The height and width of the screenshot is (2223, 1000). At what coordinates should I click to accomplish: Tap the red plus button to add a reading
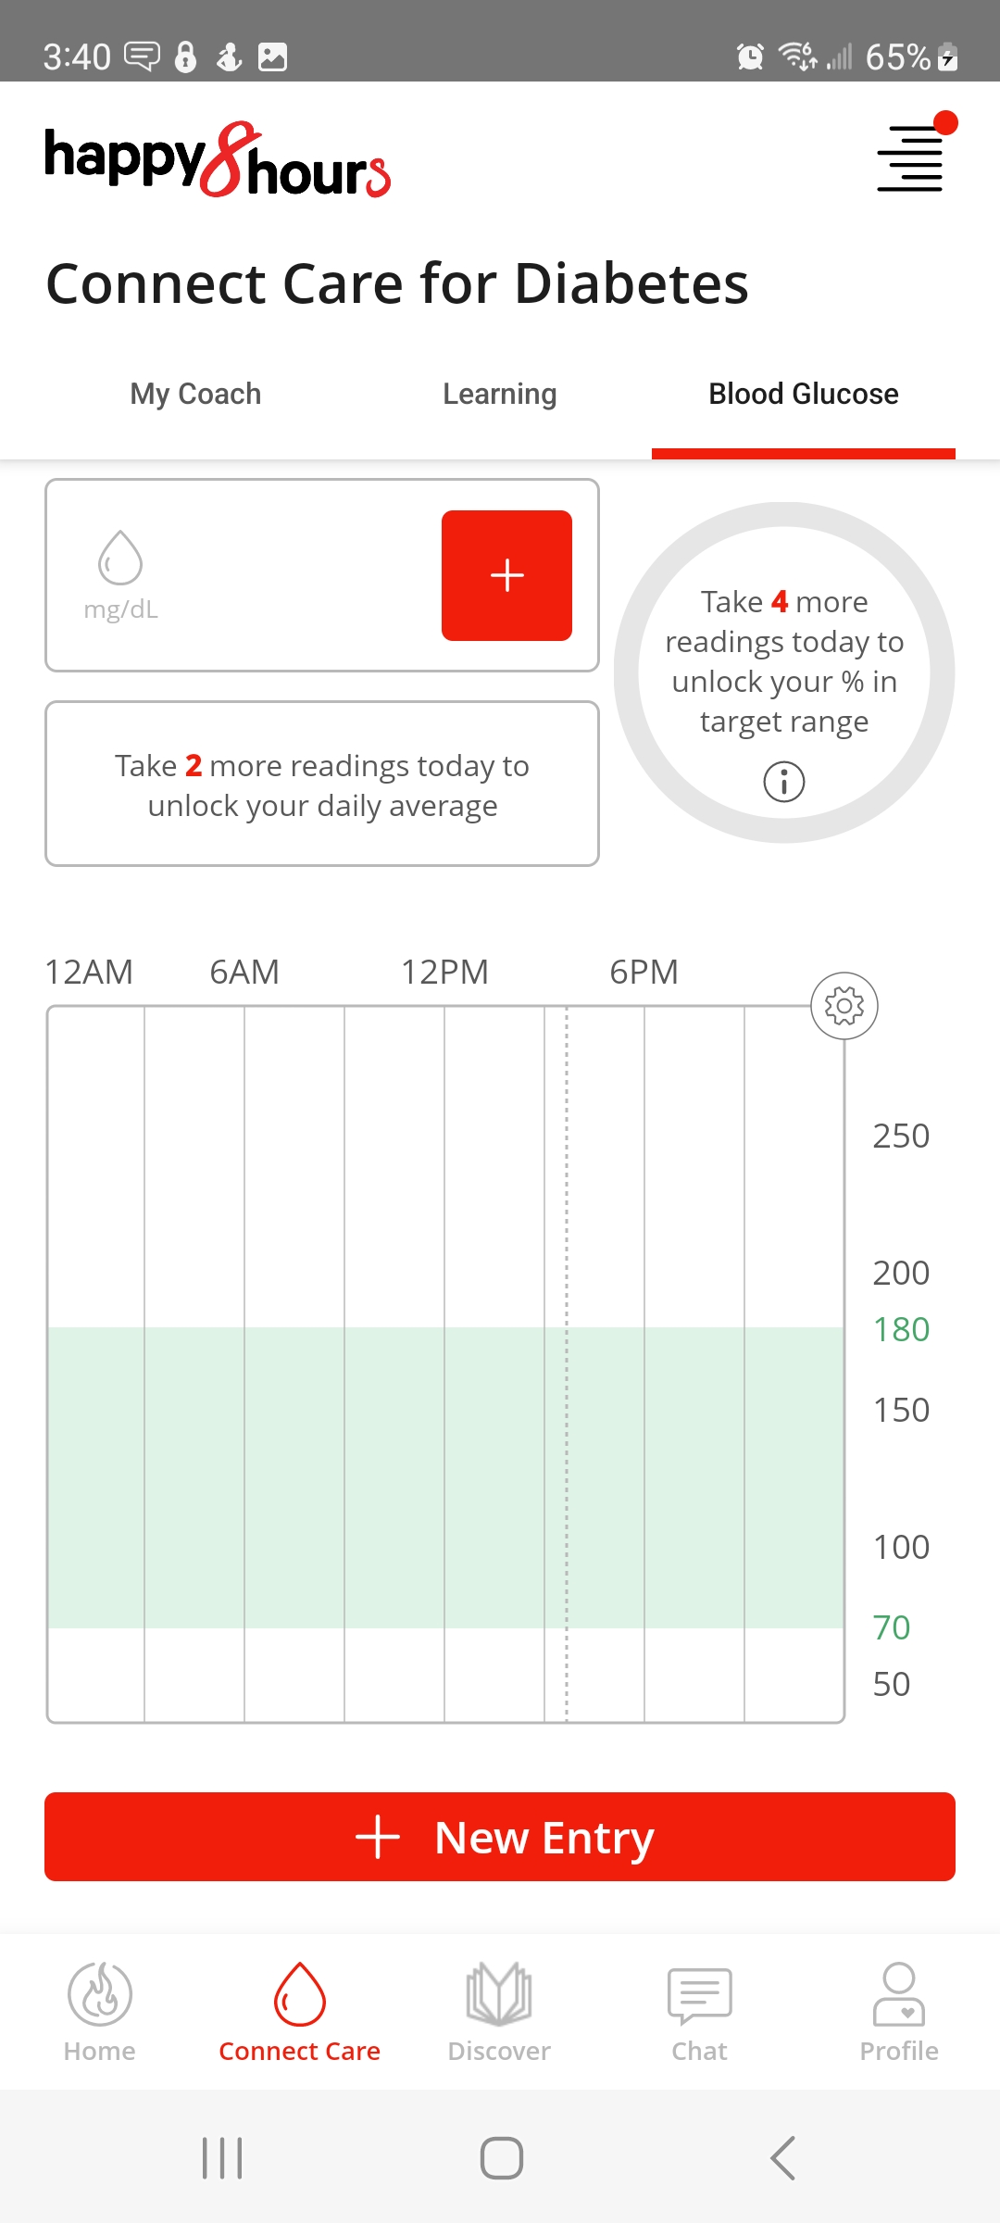click(x=506, y=575)
